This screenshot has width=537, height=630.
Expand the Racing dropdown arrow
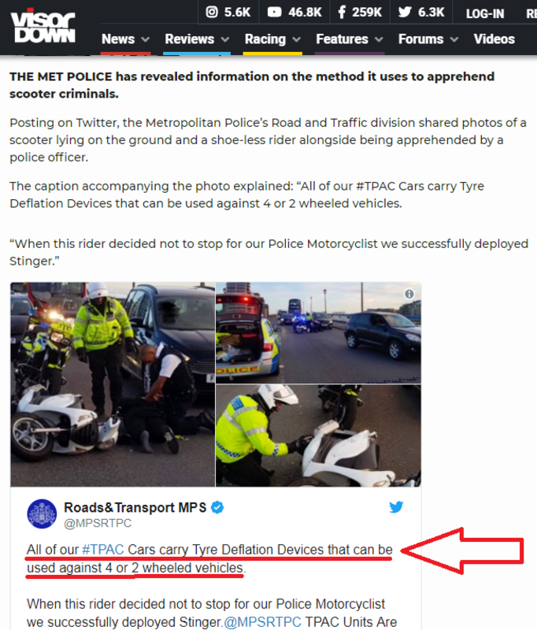point(296,39)
